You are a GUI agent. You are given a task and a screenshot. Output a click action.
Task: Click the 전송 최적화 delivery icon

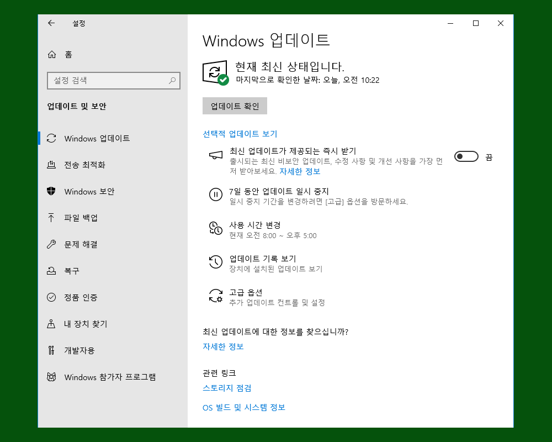[x=51, y=165]
